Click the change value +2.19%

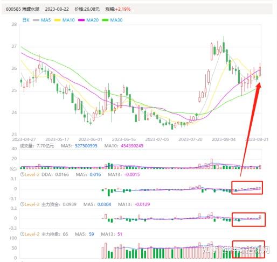point(123,9)
